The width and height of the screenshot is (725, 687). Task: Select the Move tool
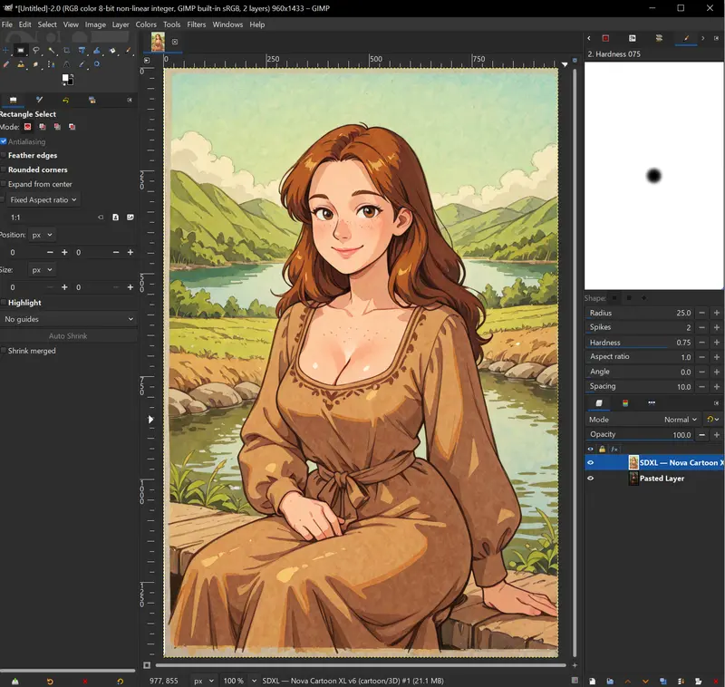point(5,51)
